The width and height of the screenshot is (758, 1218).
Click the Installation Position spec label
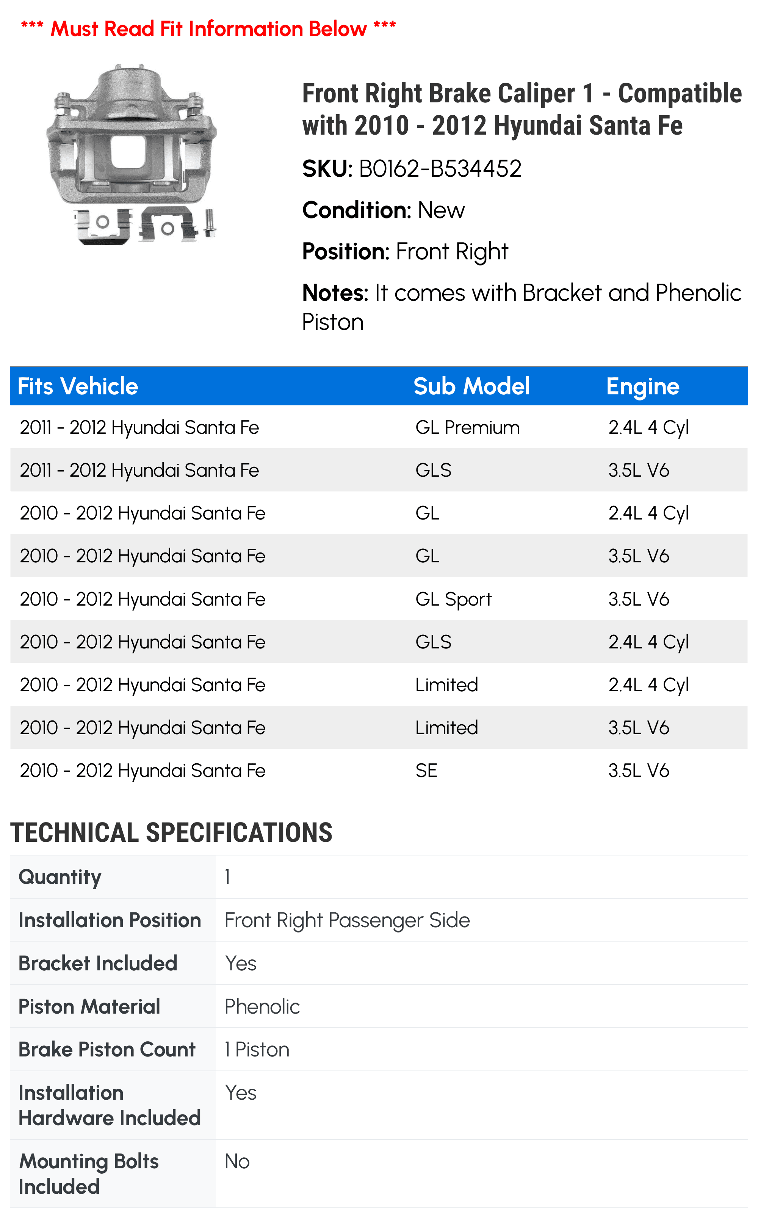pos(110,920)
